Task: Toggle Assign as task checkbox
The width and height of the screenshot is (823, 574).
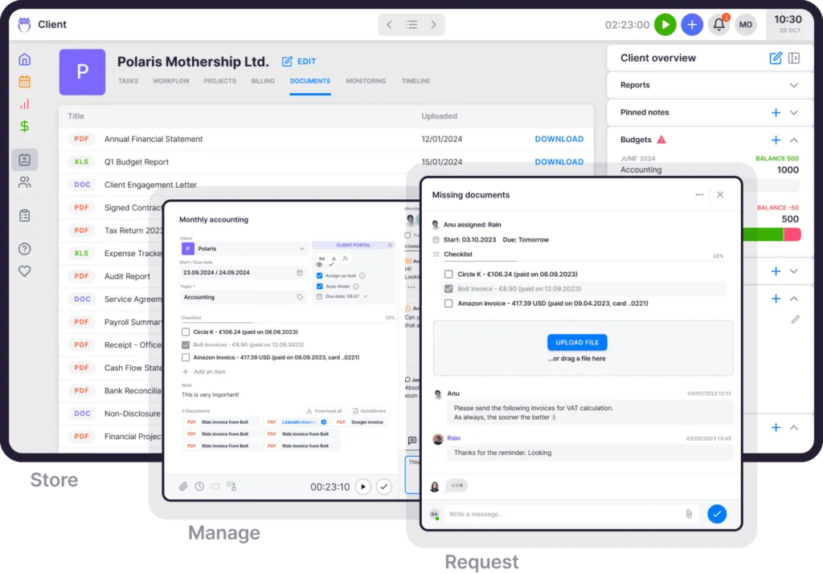Action: coord(319,275)
